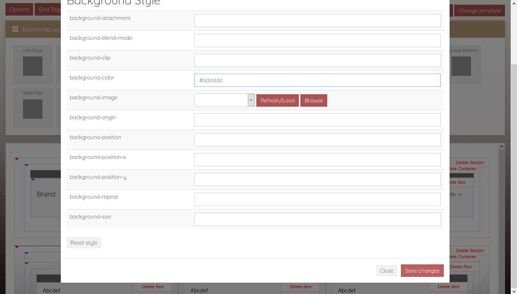Pick the zig-zag timeline widget thumbnail
This screenshot has width=517, height=294.
coord(461,66)
